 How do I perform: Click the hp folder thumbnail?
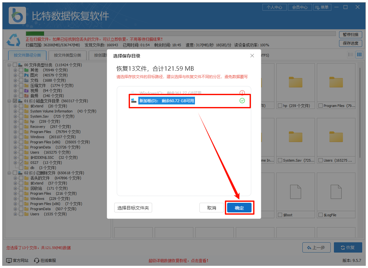click(296, 82)
